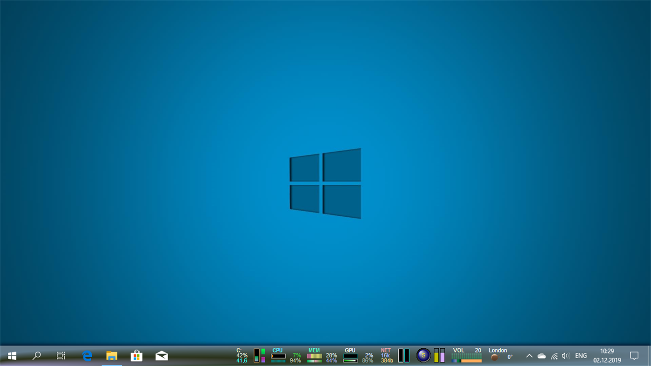Switch the ENG input language

[581, 356]
